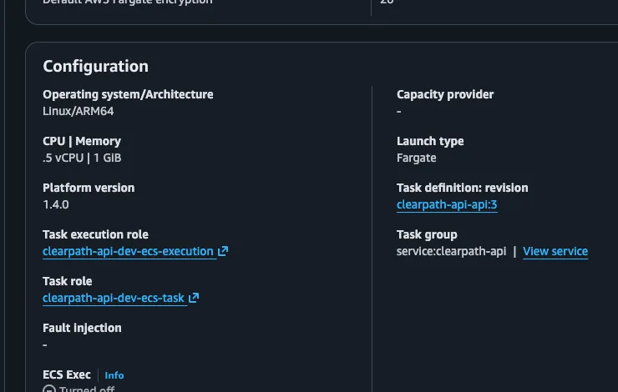The width and height of the screenshot is (618, 392).
Task: Click external-link icon beside execution role
Action: pyautogui.click(x=223, y=251)
